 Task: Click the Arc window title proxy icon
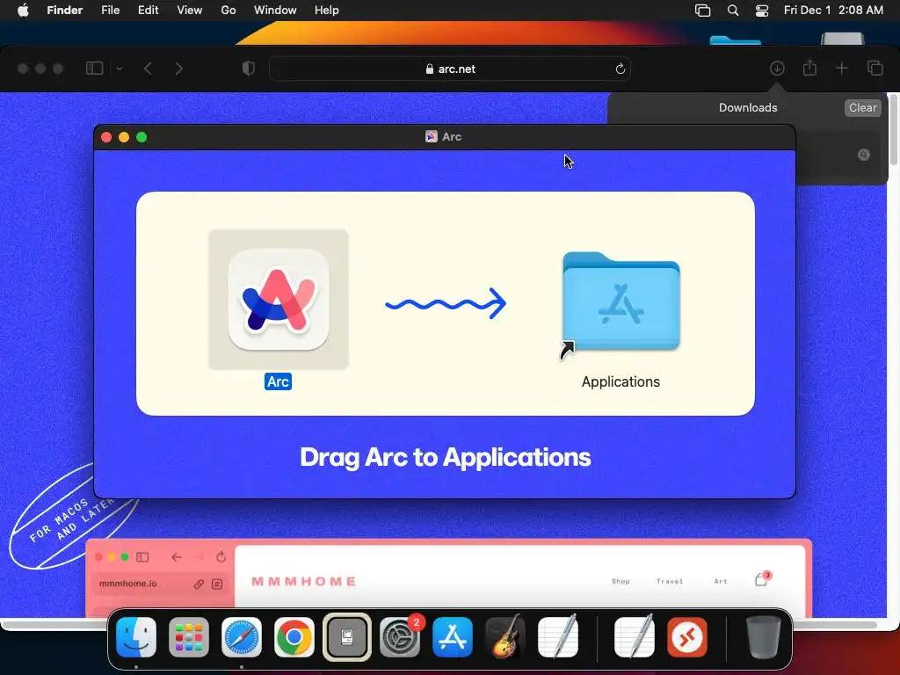pos(431,136)
